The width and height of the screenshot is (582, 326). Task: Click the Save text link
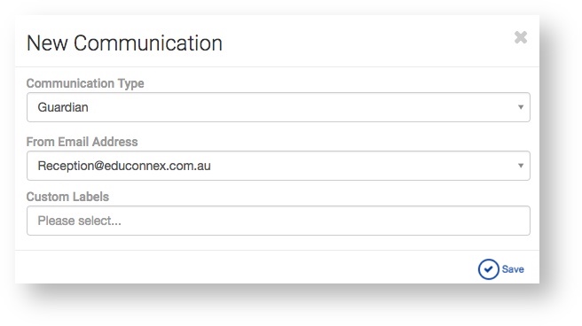(513, 269)
